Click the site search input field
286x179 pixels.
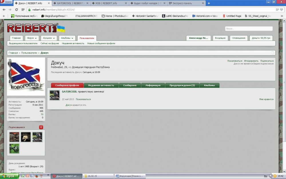249,29
